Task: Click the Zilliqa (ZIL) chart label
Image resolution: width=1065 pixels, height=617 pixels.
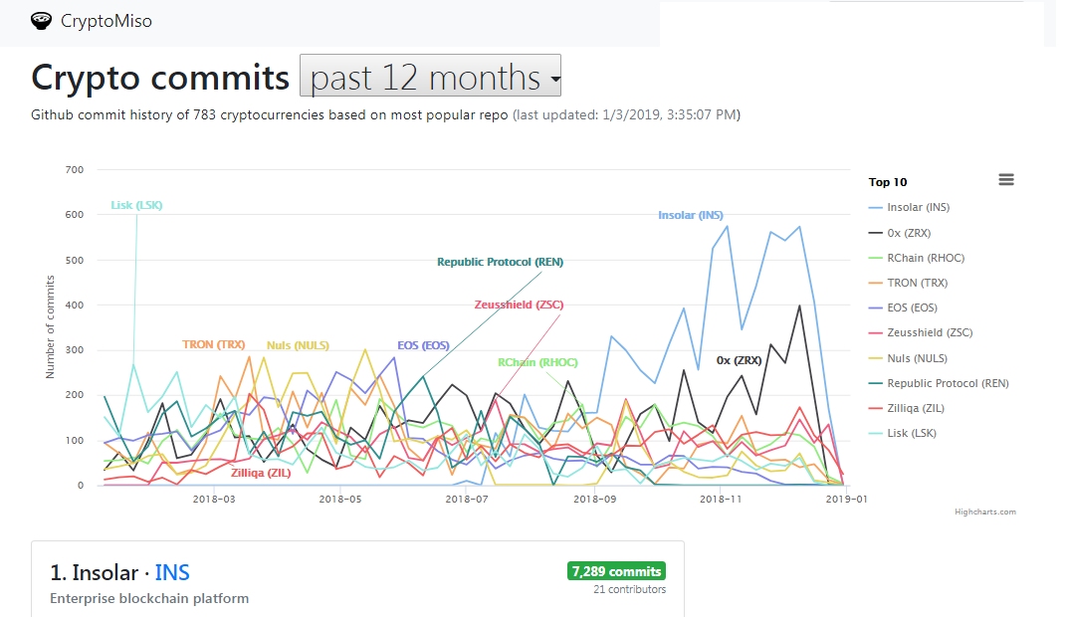Action: click(261, 473)
